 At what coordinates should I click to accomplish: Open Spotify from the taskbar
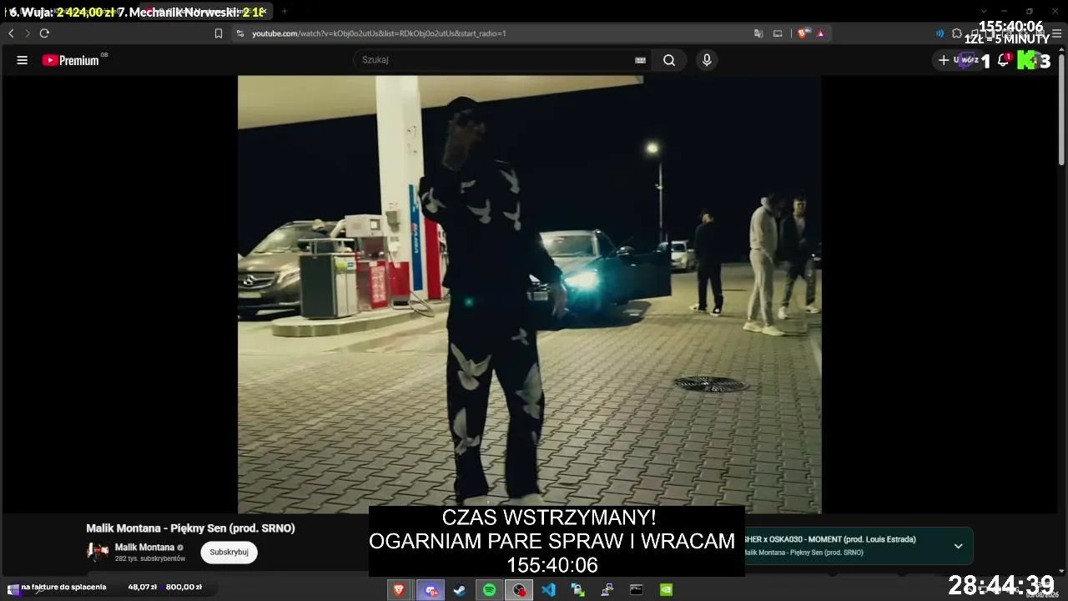tap(490, 589)
